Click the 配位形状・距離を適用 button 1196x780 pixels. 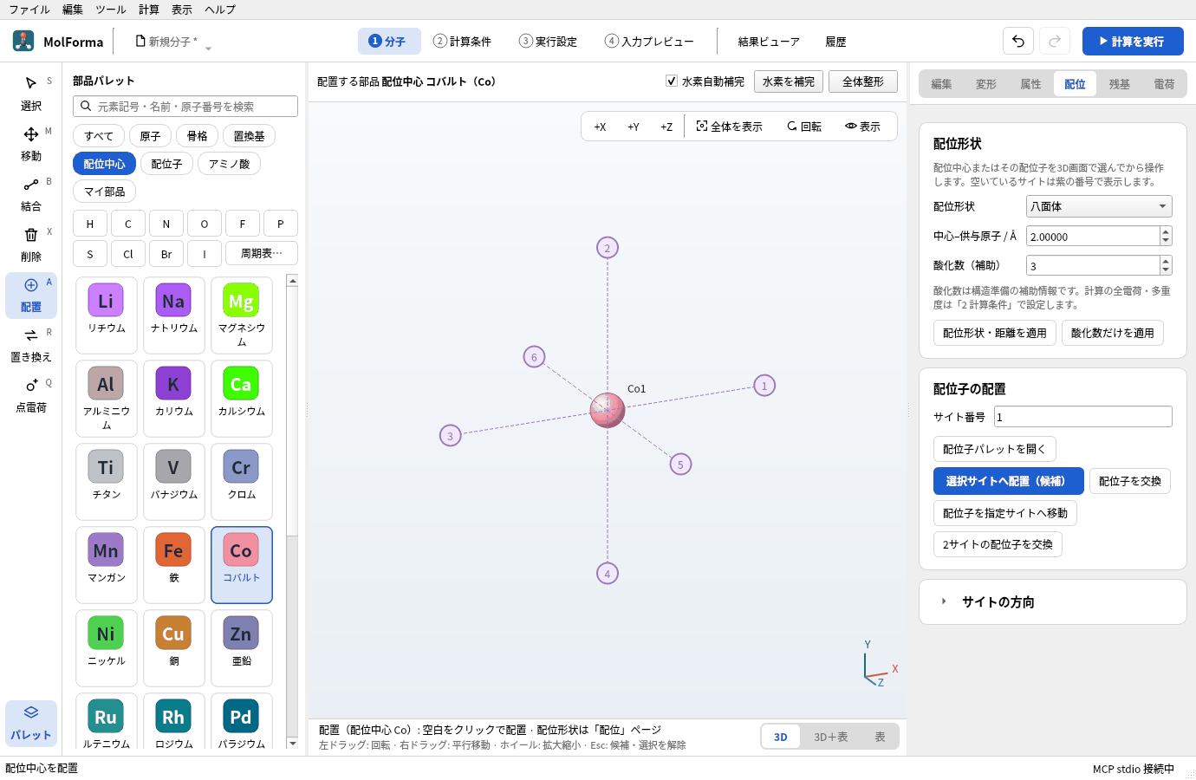[995, 333]
